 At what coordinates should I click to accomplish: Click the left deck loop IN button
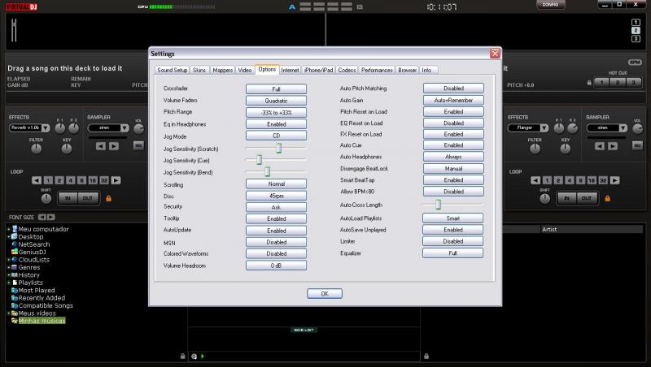pos(68,198)
